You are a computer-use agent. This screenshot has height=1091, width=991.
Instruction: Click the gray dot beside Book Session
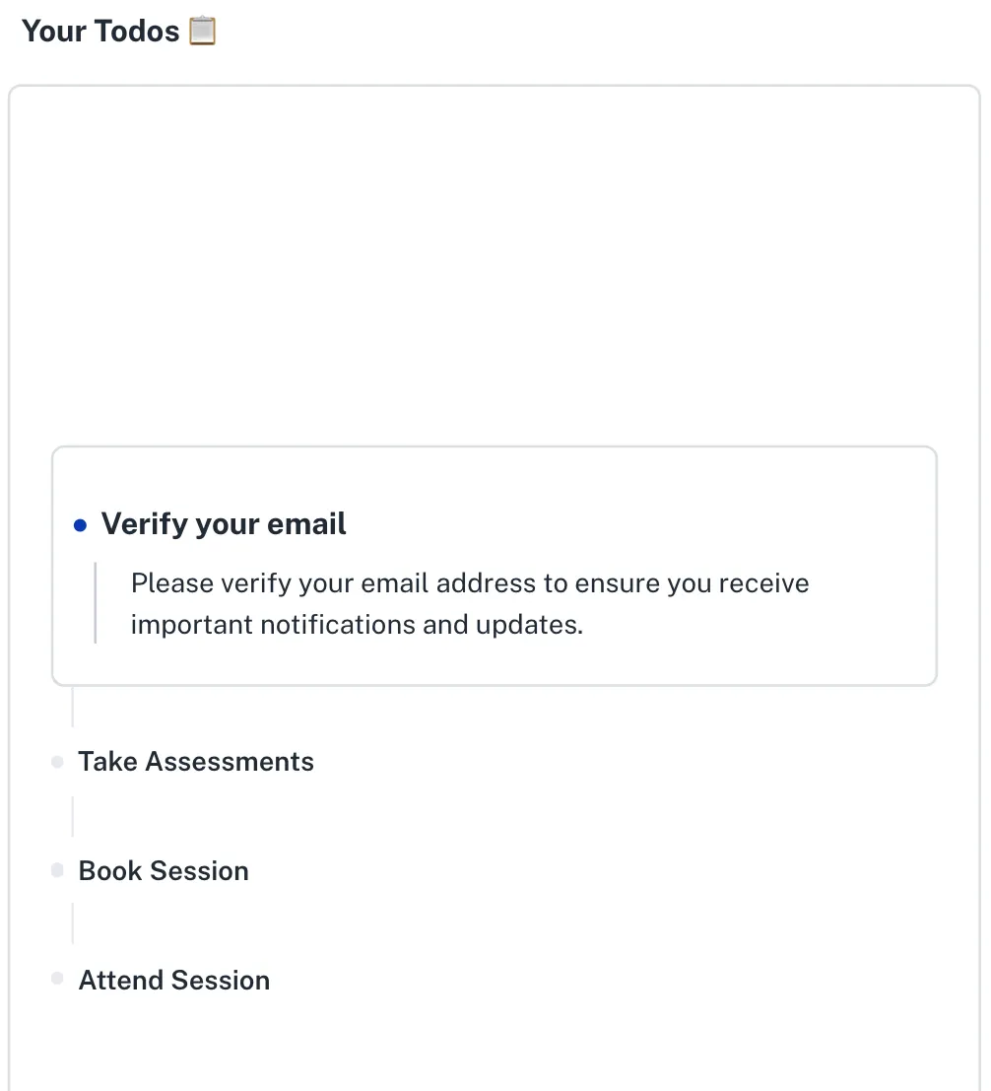pyautogui.click(x=57, y=871)
